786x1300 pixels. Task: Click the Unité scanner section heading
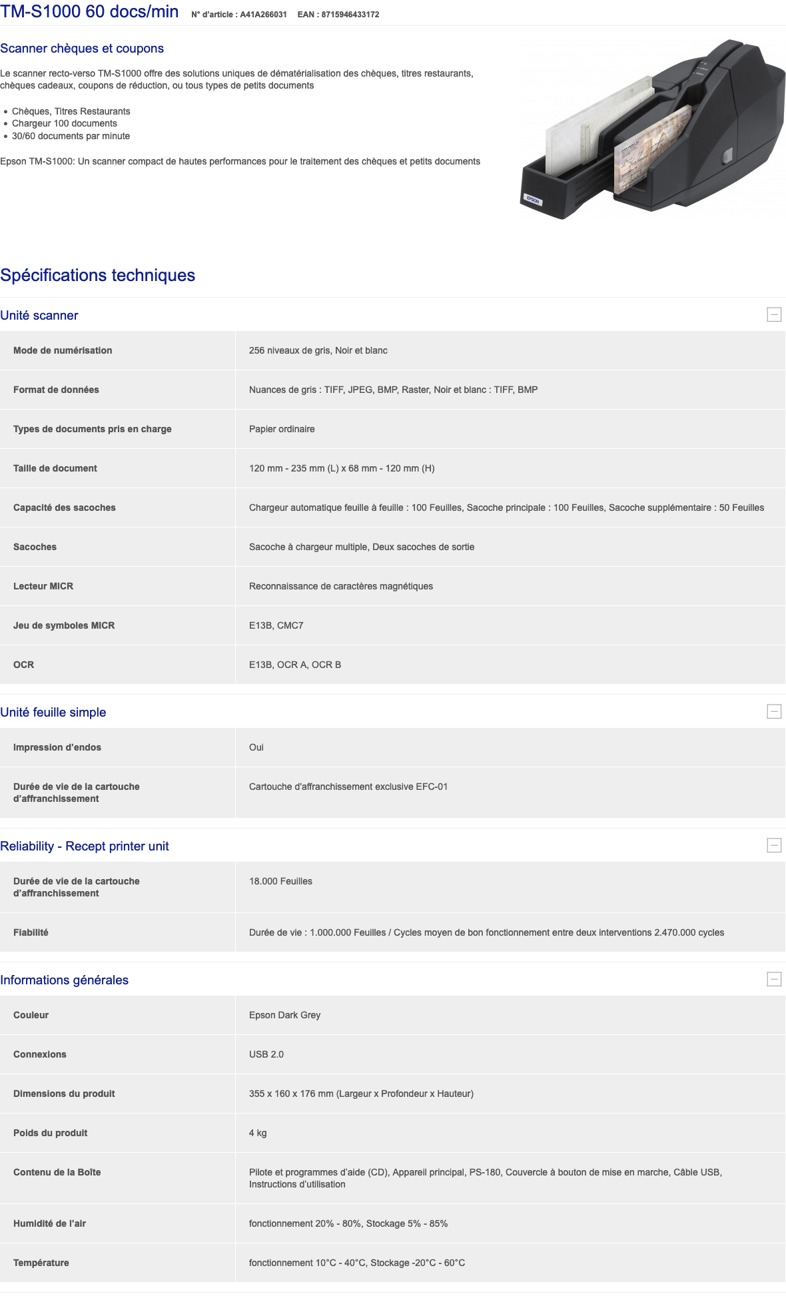coord(39,315)
